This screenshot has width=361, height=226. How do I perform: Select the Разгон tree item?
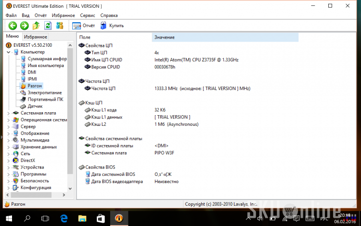pyautogui.click(x=35, y=86)
